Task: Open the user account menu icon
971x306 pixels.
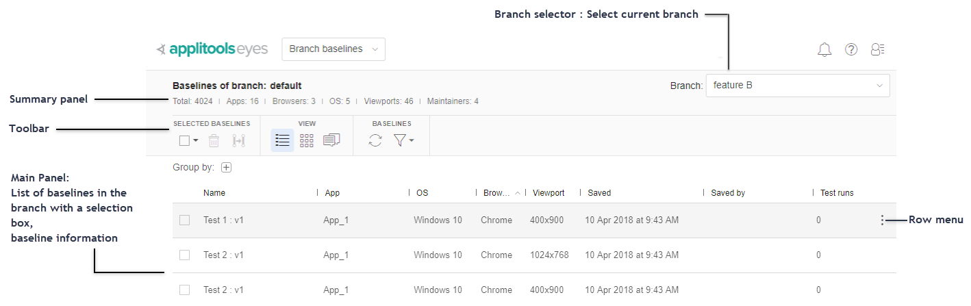Action: (x=877, y=49)
